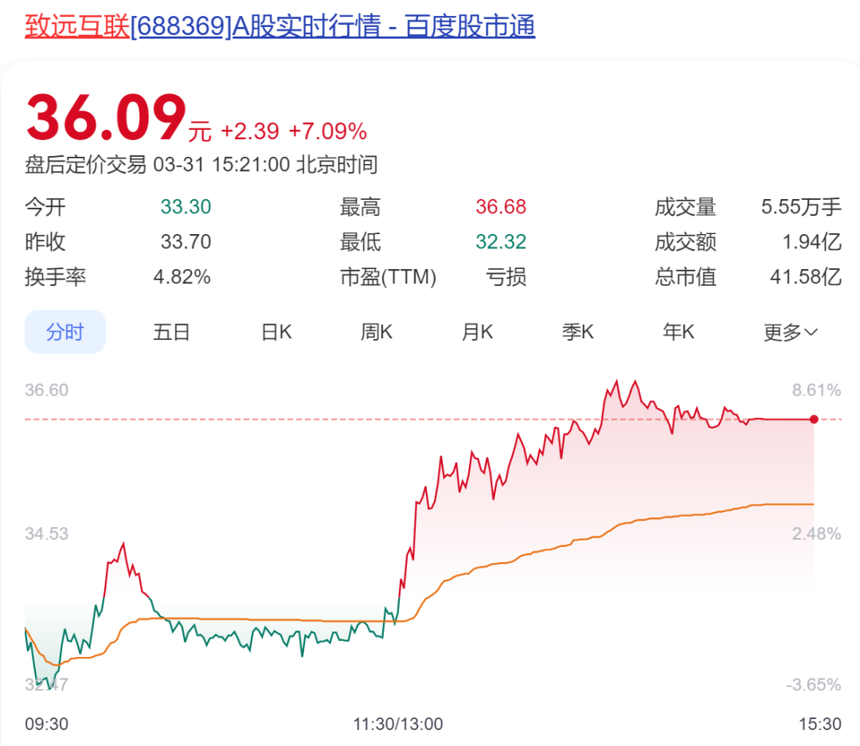Screen dimensions: 860x746
Task: Select the 年K yearly chart tab
Action: (x=678, y=332)
